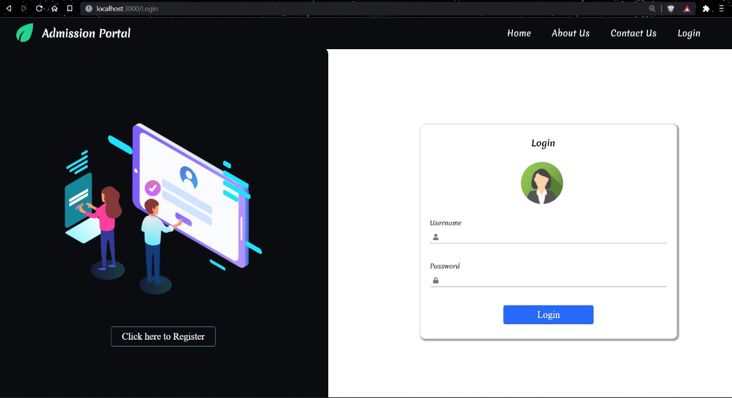Open the About Us nav item
This screenshot has width=732, height=398.
(571, 33)
